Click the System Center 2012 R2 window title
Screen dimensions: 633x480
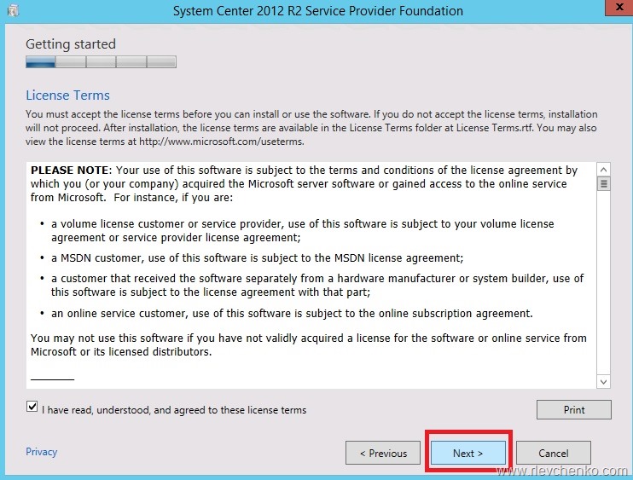click(317, 11)
